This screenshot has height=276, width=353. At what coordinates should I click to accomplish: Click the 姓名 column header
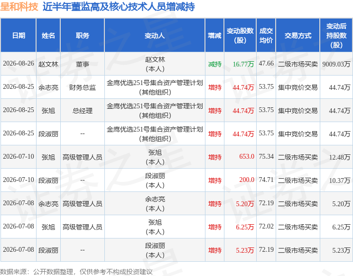48,36
